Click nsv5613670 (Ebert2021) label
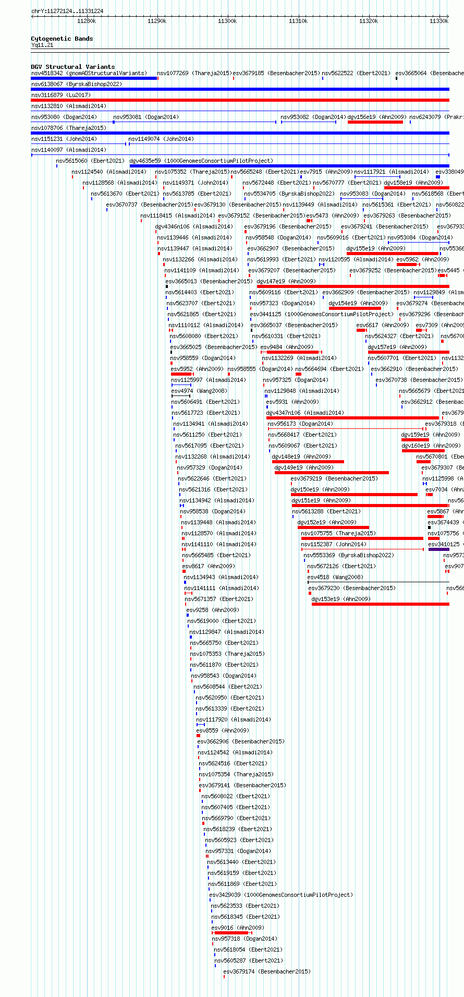464x997 pixels. point(125,194)
